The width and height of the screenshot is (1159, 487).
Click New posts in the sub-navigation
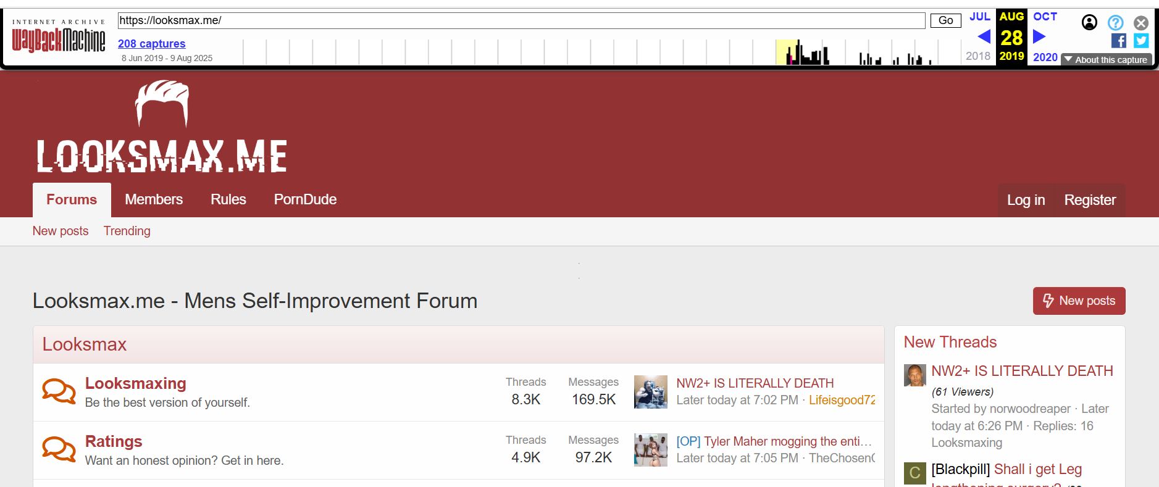61,231
